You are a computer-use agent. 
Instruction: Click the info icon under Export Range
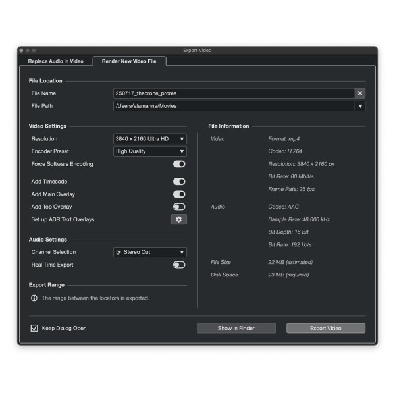34,298
